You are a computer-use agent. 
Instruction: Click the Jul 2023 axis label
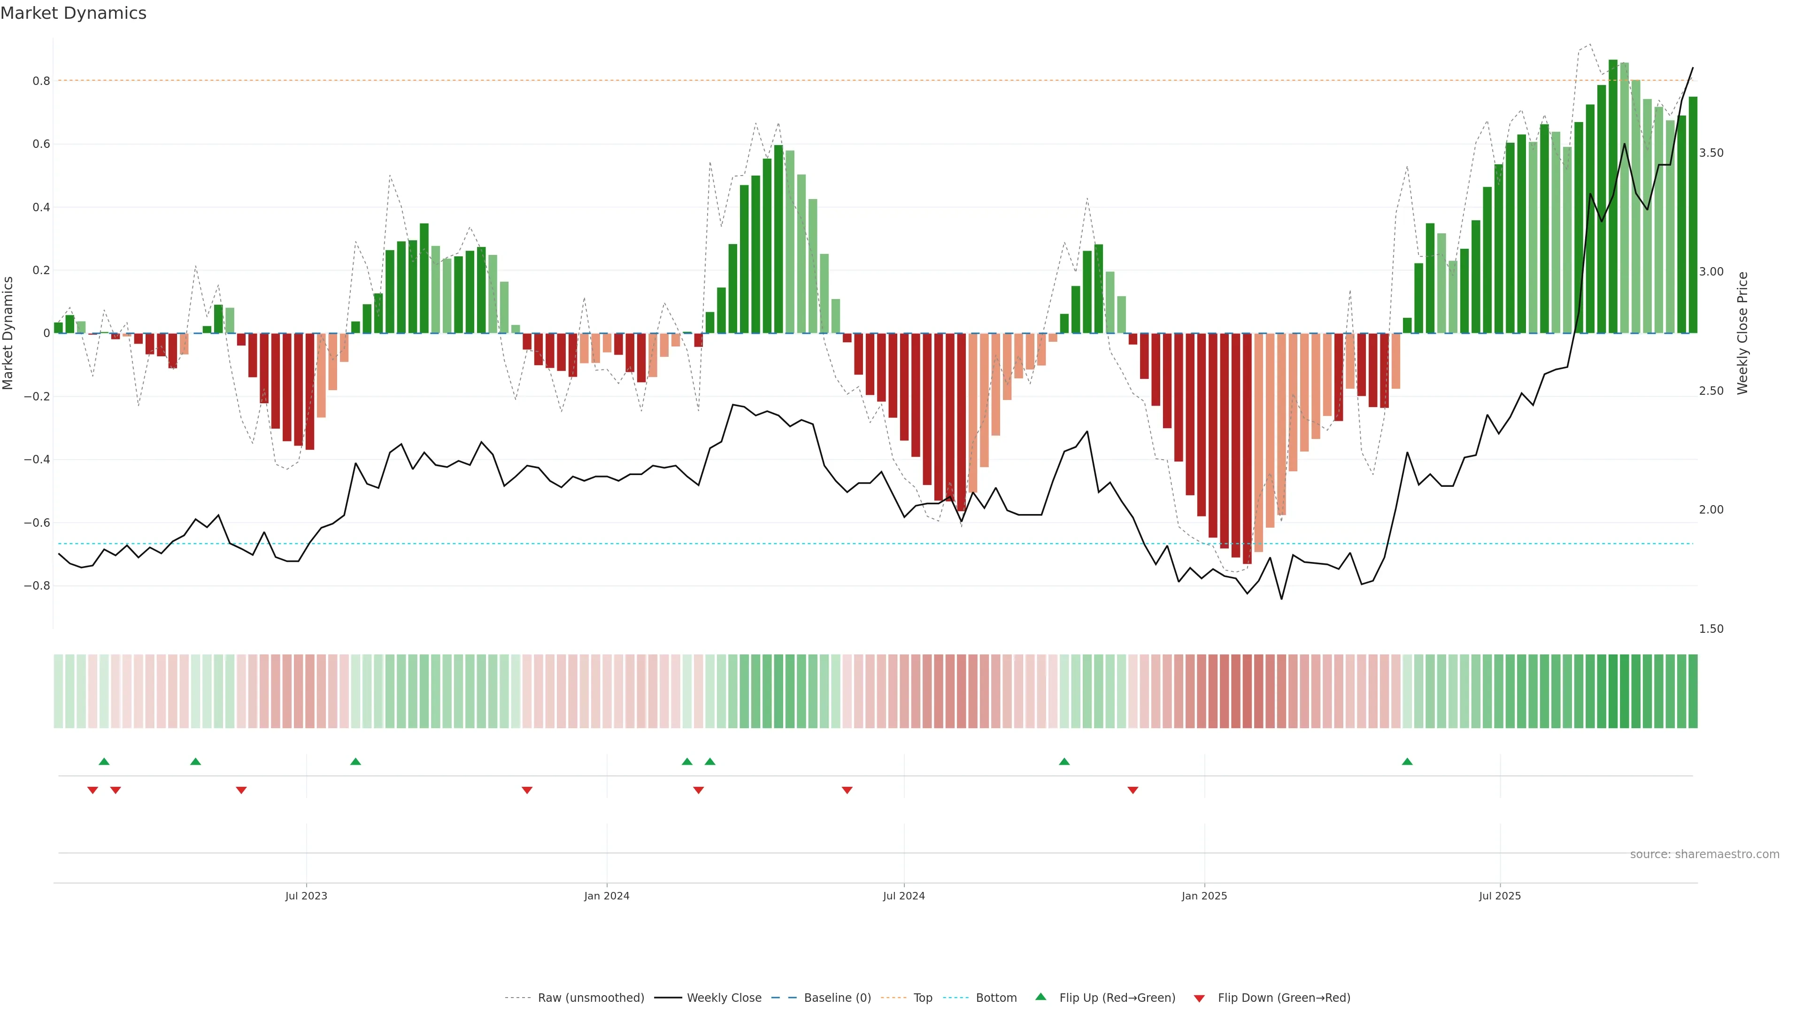point(306,896)
